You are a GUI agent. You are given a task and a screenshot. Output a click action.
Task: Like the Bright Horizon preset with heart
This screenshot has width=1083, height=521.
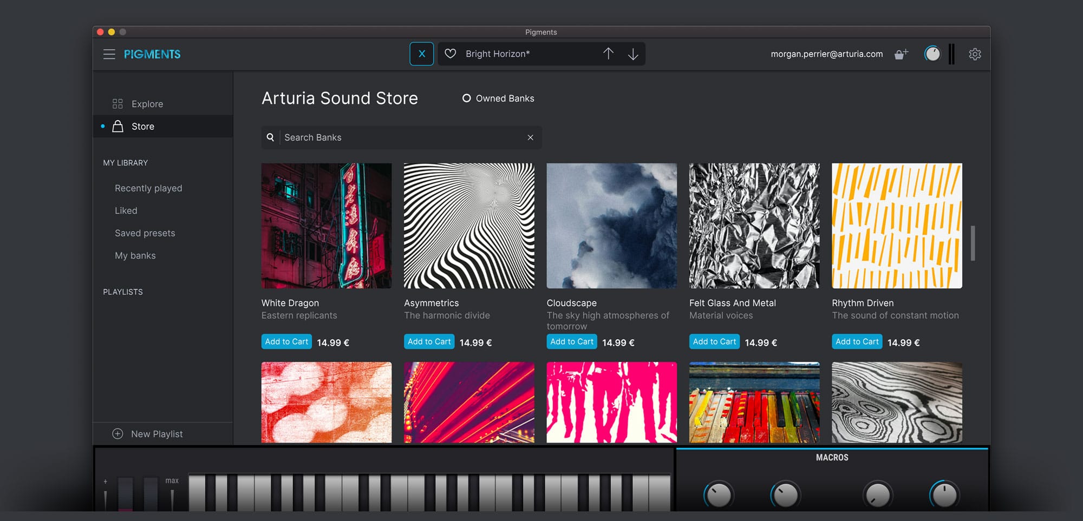tap(450, 54)
